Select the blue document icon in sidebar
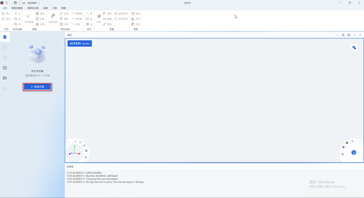Image resolution: width=364 pixels, height=198 pixels. point(5,37)
